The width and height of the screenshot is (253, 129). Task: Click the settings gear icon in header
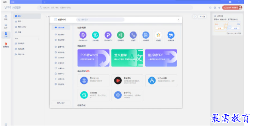[x=215, y=8]
